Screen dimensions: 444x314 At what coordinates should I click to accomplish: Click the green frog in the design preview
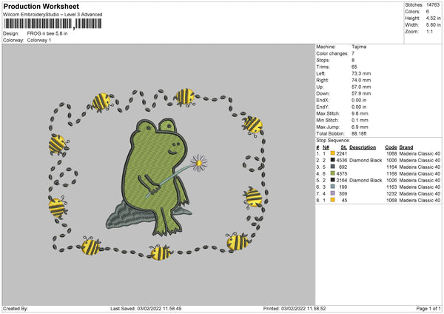coord(155,176)
